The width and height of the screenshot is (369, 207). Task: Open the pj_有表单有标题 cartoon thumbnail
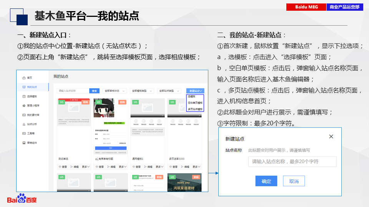[104, 108]
